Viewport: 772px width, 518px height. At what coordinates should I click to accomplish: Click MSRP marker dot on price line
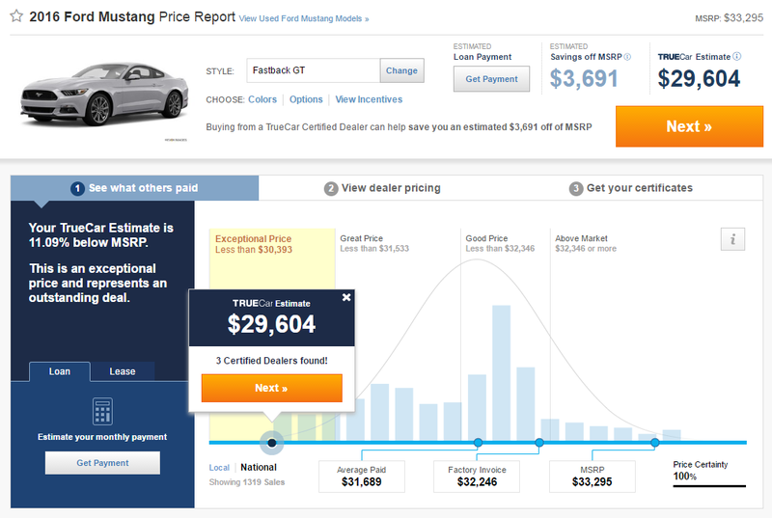point(655,442)
